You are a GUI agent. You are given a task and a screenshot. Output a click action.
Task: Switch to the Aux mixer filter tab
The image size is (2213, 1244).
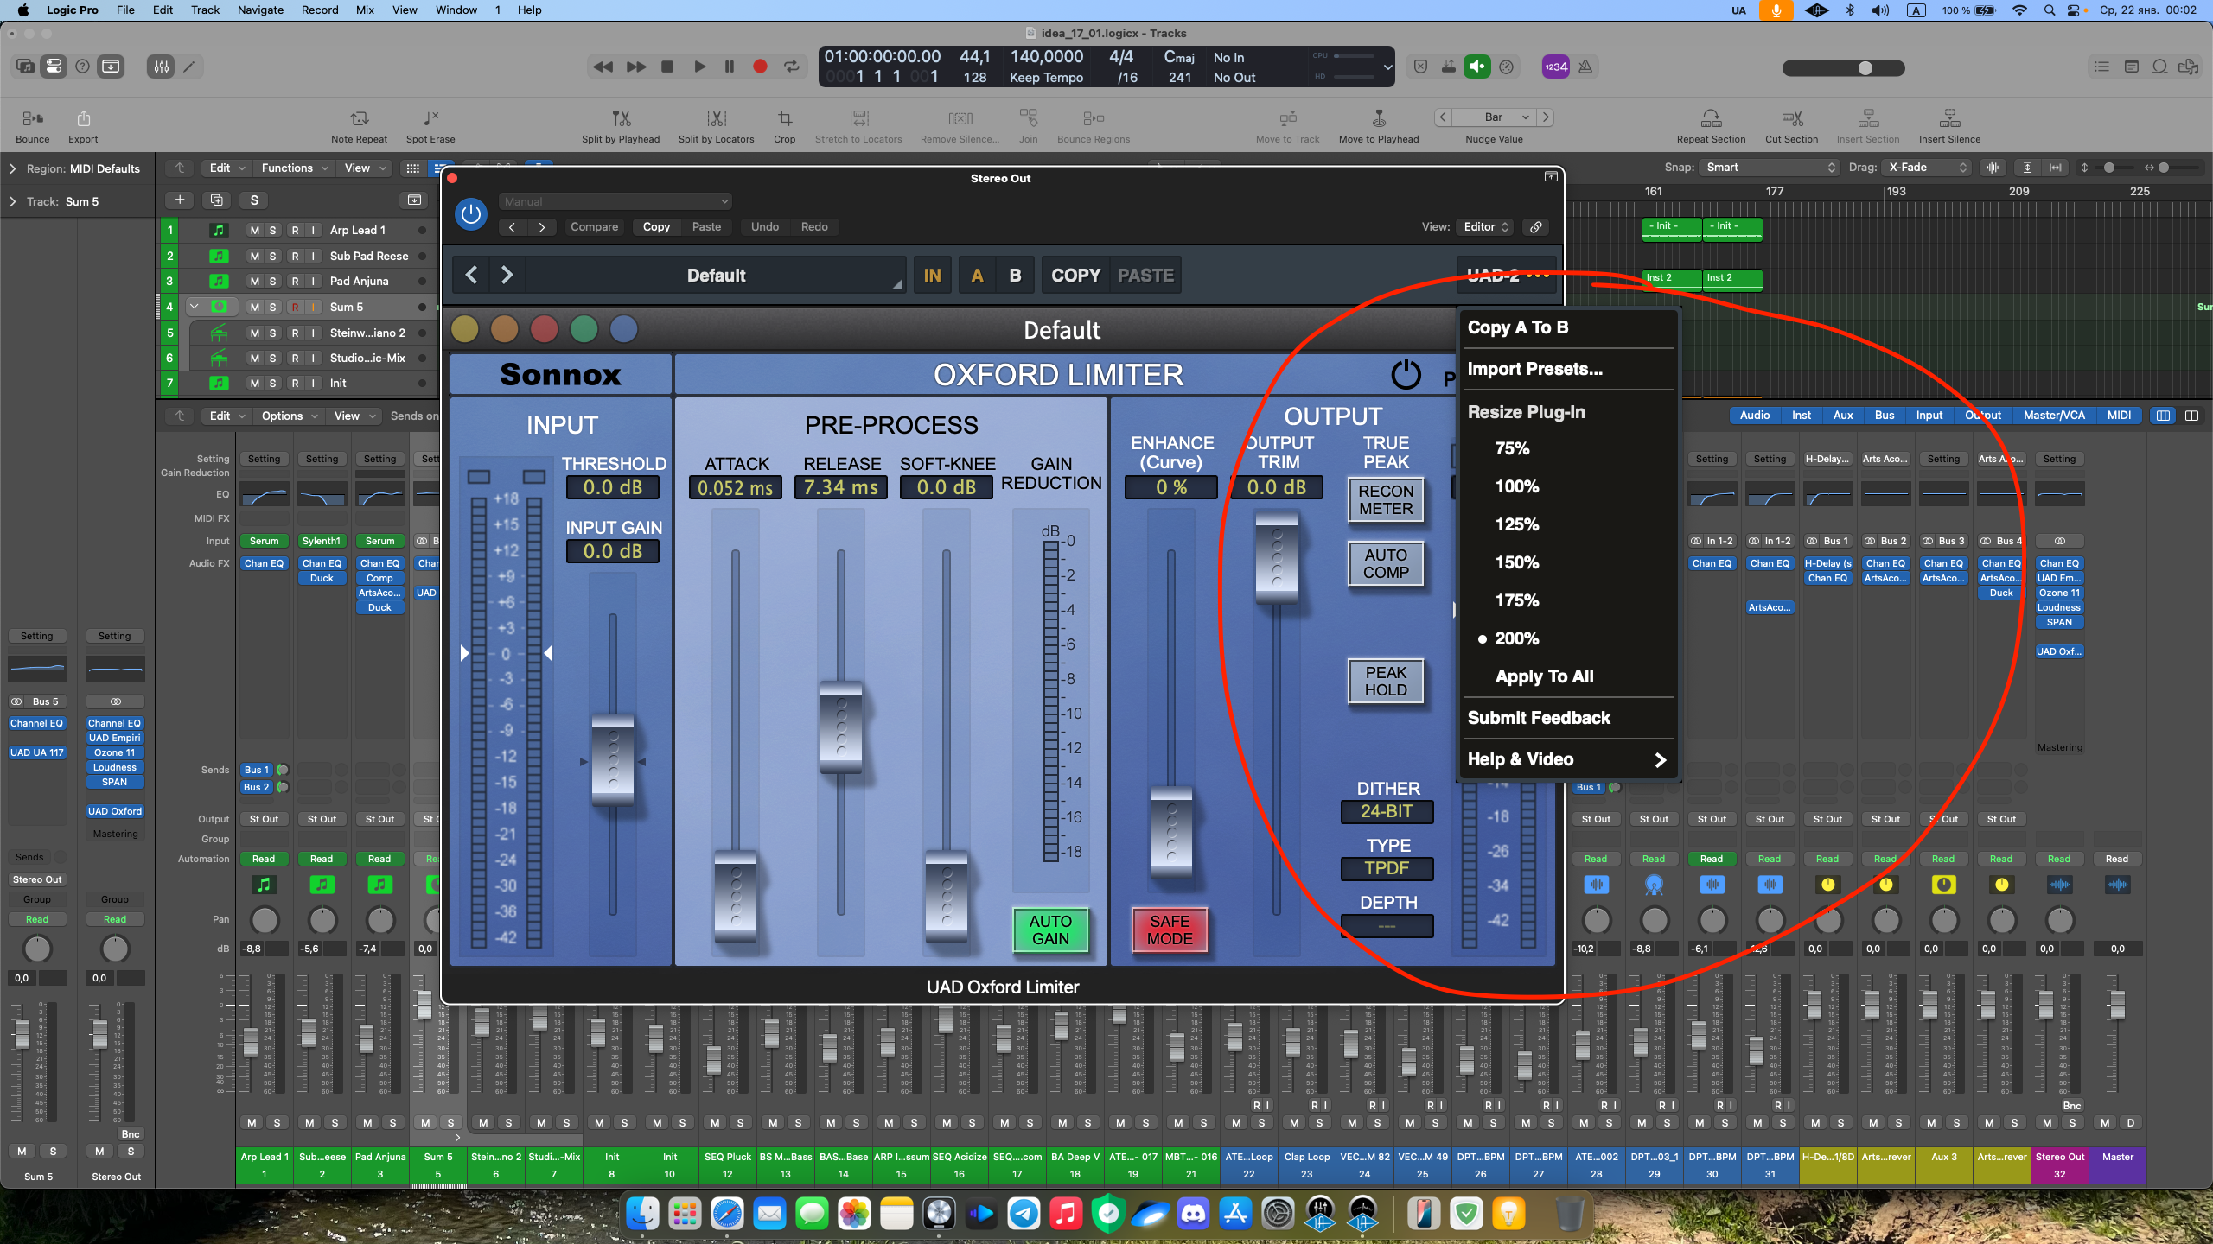tap(1842, 416)
